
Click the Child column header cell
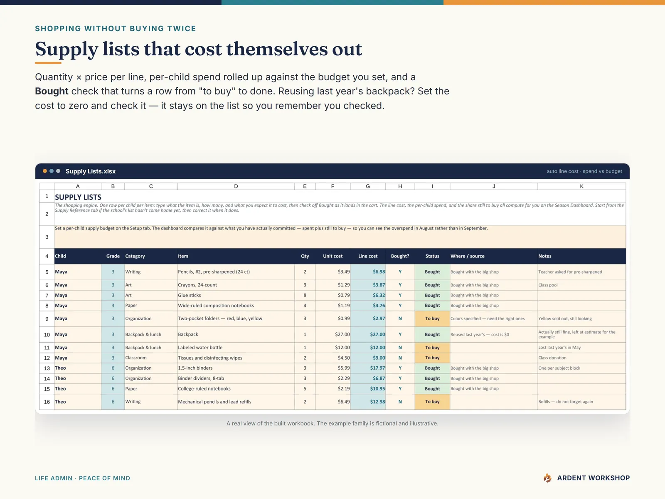coord(78,256)
